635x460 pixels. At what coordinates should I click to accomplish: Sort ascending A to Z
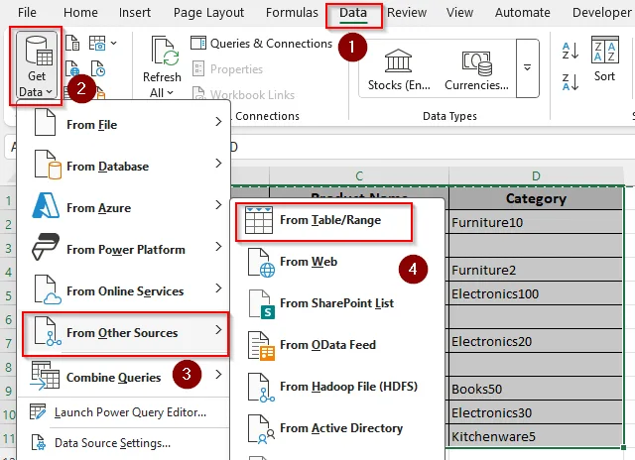[571, 51]
